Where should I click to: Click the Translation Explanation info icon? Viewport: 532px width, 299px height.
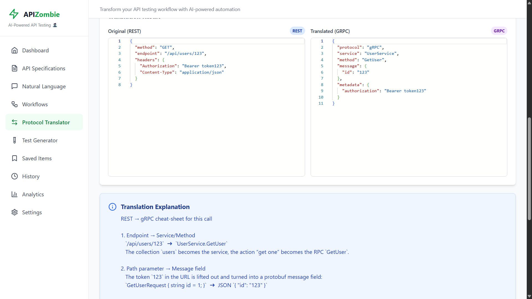click(x=112, y=207)
